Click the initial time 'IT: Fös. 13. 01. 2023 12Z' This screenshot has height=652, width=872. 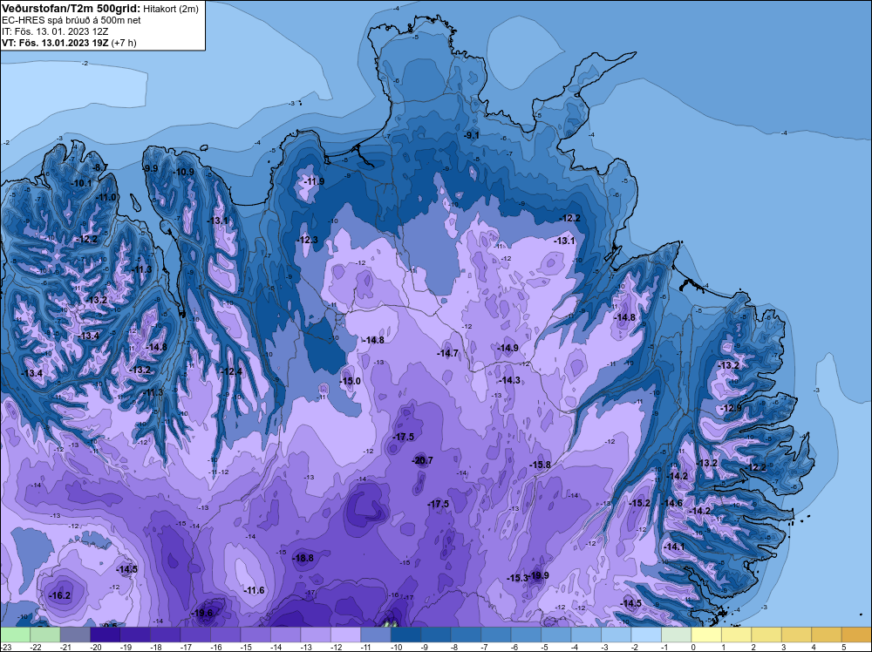tap(55, 31)
